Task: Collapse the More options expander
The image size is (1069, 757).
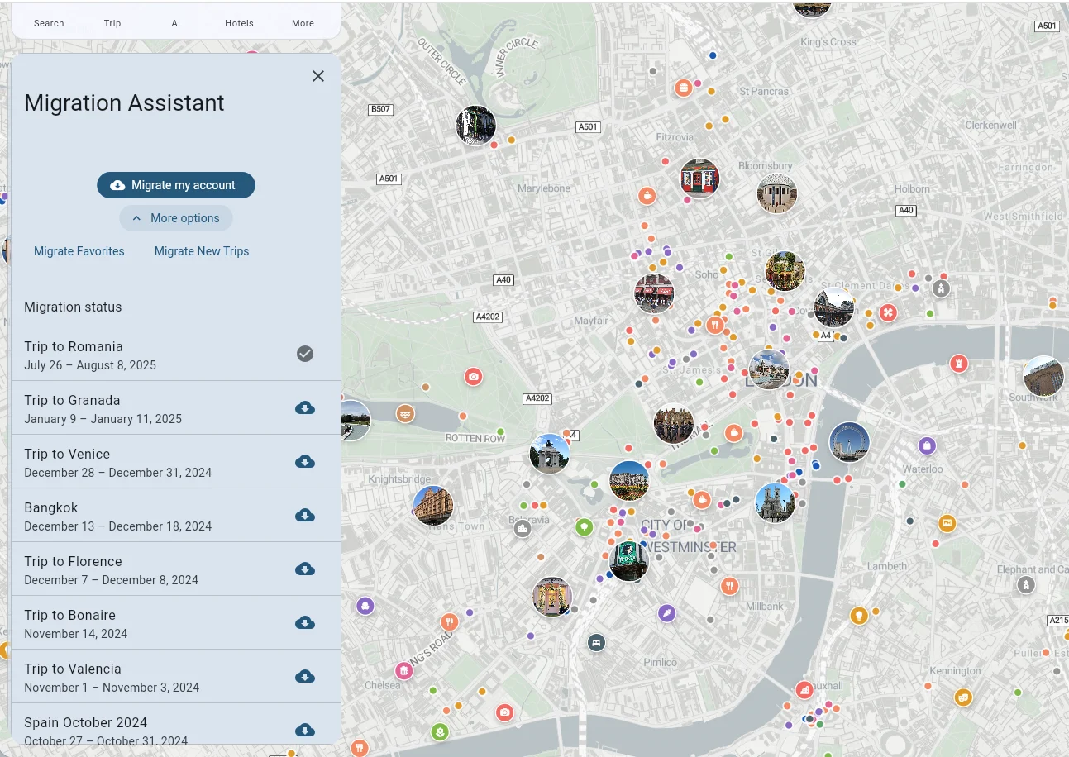Action: point(176,218)
